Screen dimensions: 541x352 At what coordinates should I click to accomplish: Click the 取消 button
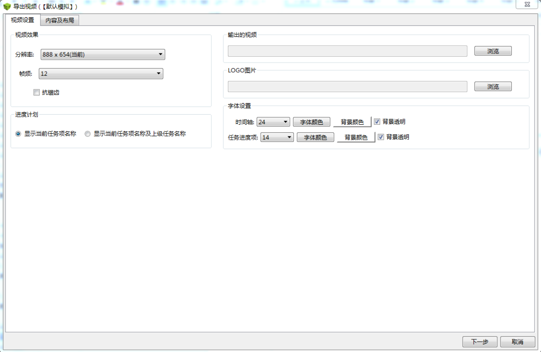(x=517, y=341)
